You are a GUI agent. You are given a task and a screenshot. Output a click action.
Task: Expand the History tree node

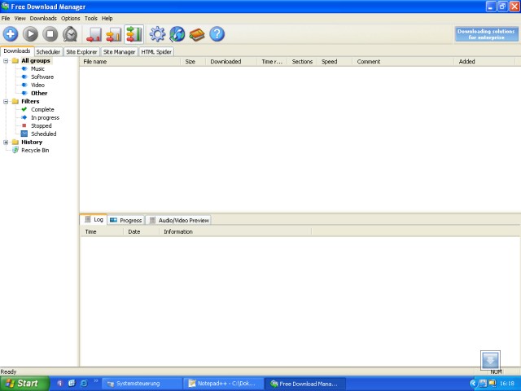click(6, 143)
